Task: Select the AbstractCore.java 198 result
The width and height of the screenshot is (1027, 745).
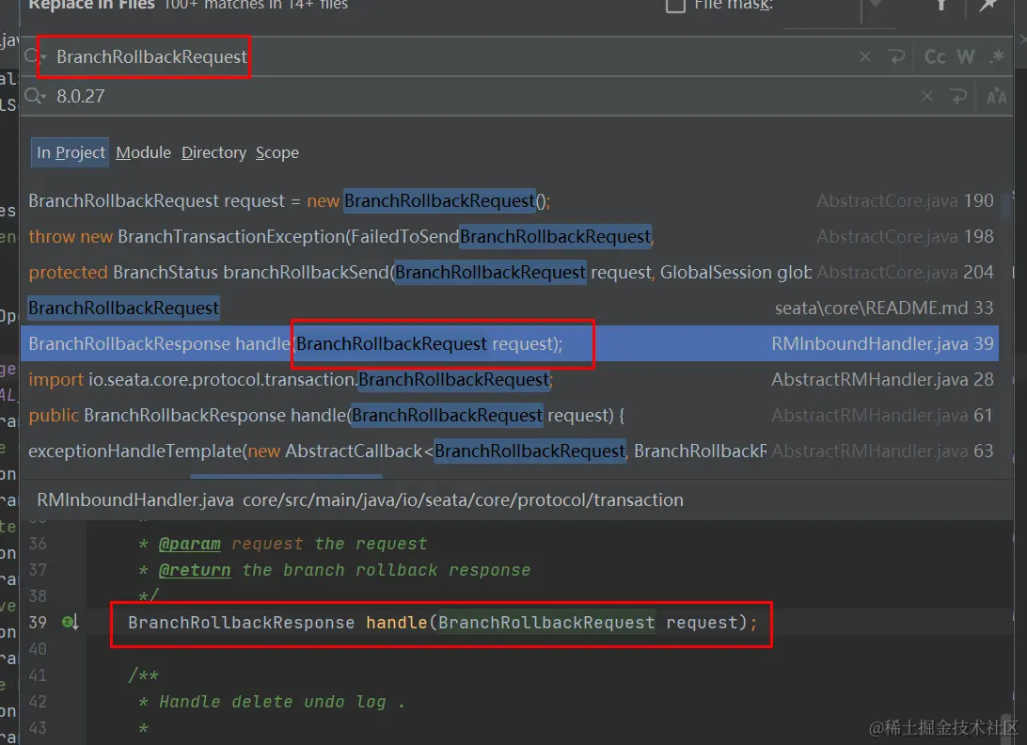Action: pyautogui.click(x=510, y=236)
